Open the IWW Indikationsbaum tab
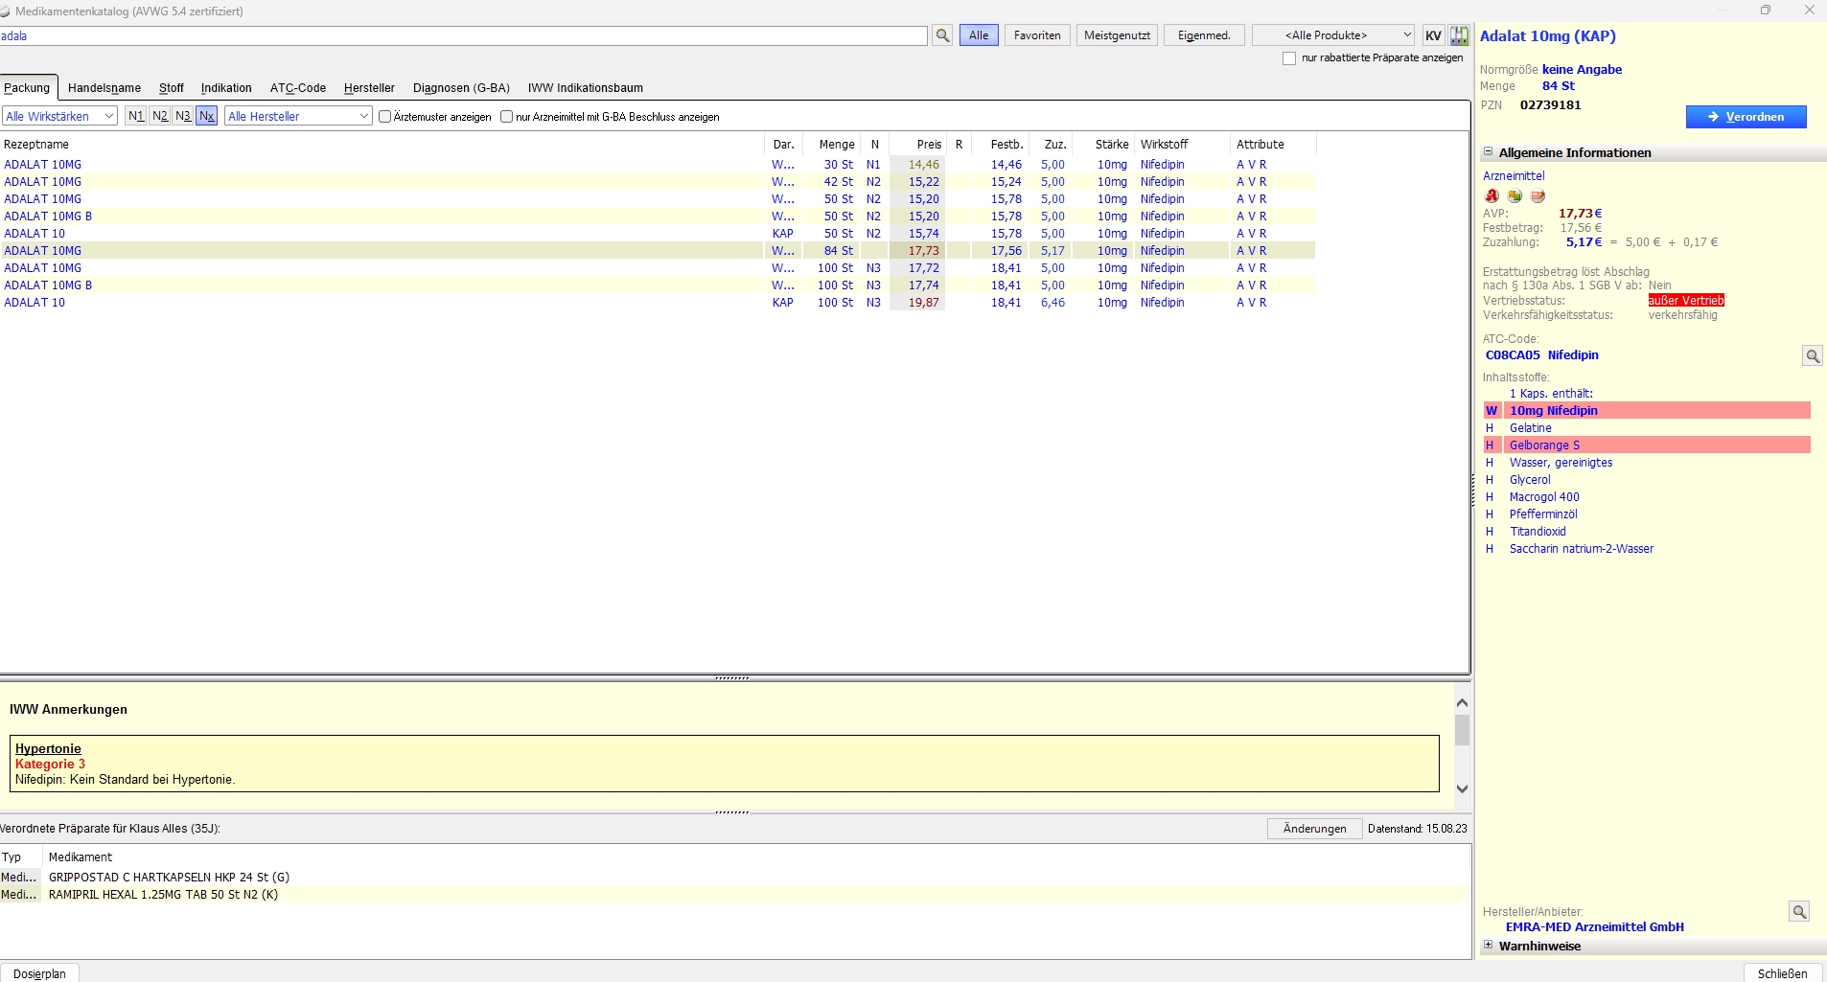This screenshot has height=982, width=1827. click(x=585, y=88)
